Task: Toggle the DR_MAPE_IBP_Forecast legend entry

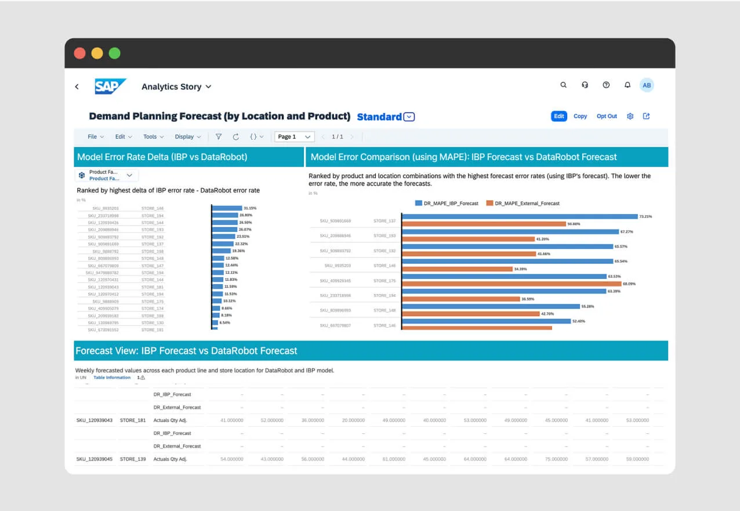Action: point(447,203)
